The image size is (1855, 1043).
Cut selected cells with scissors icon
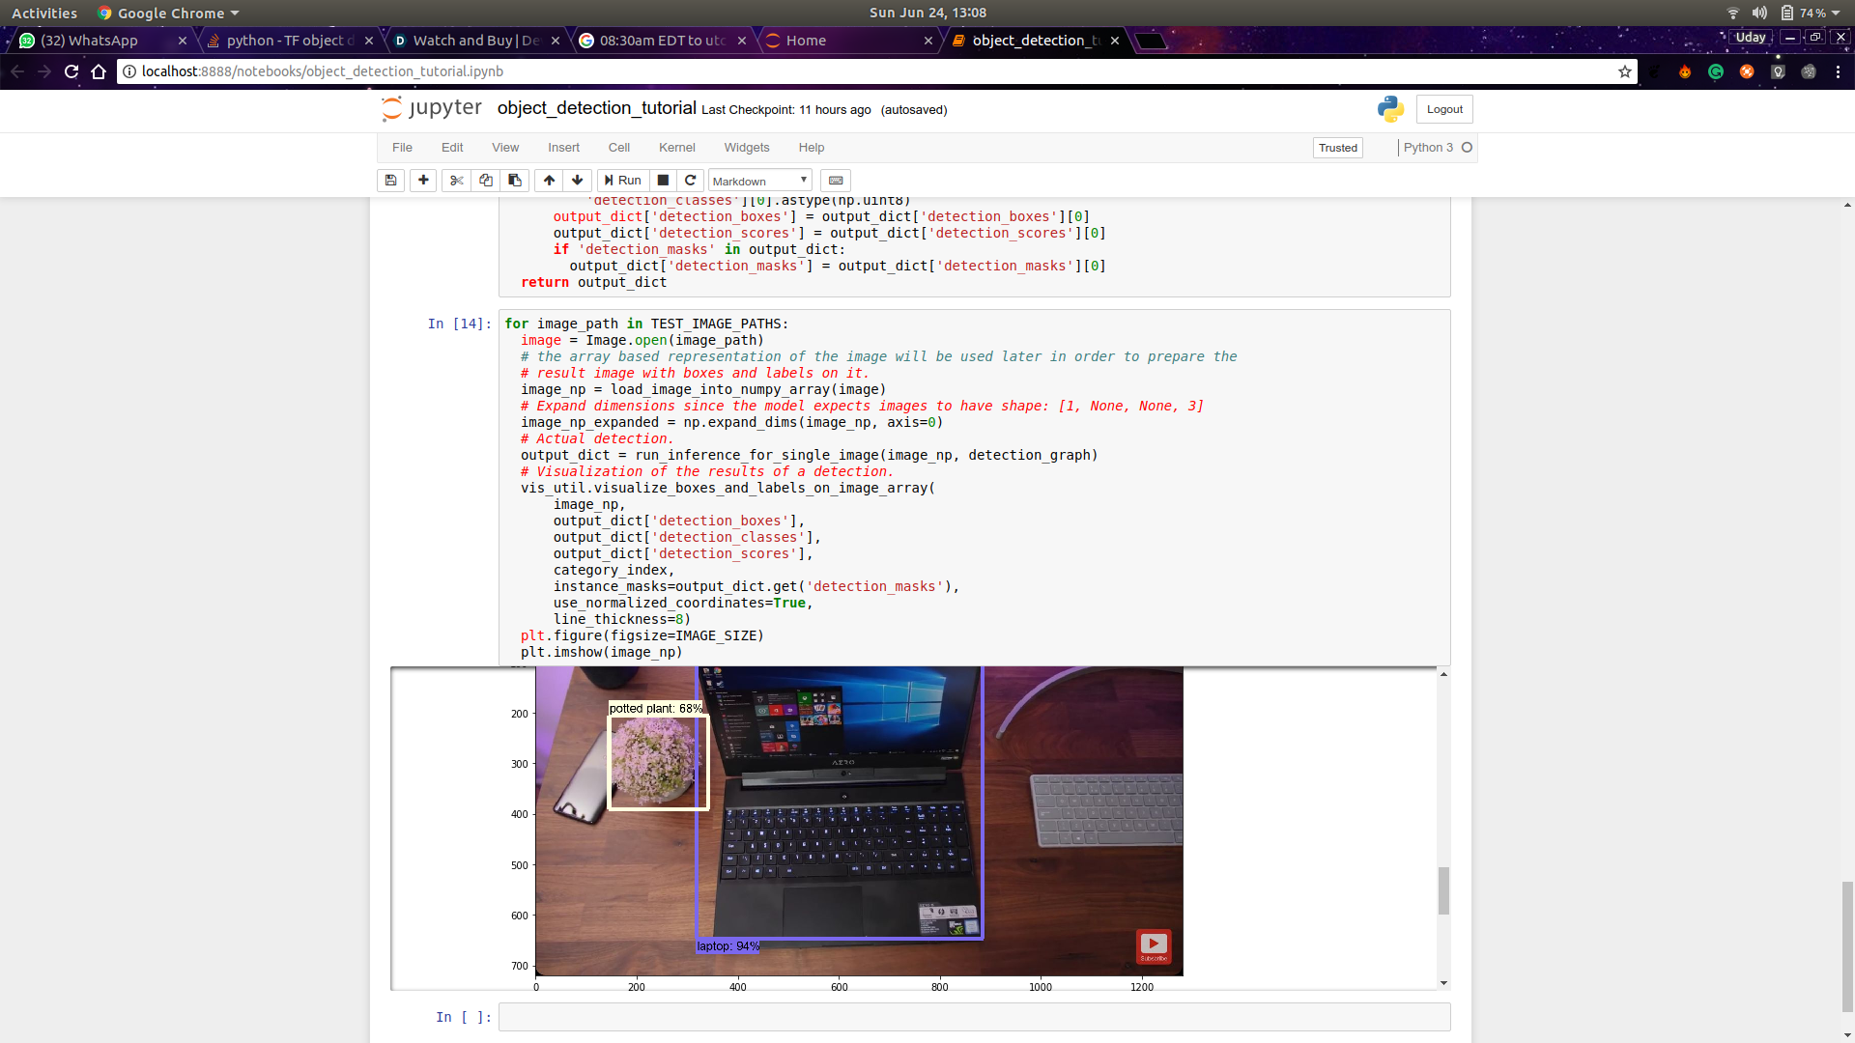pos(457,181)
